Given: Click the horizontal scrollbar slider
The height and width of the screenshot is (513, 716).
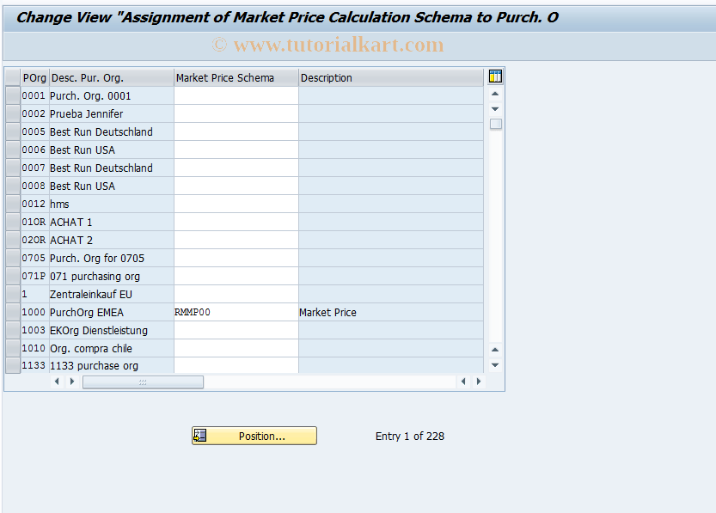Looking at the screenshot, I should pos(143,382).
